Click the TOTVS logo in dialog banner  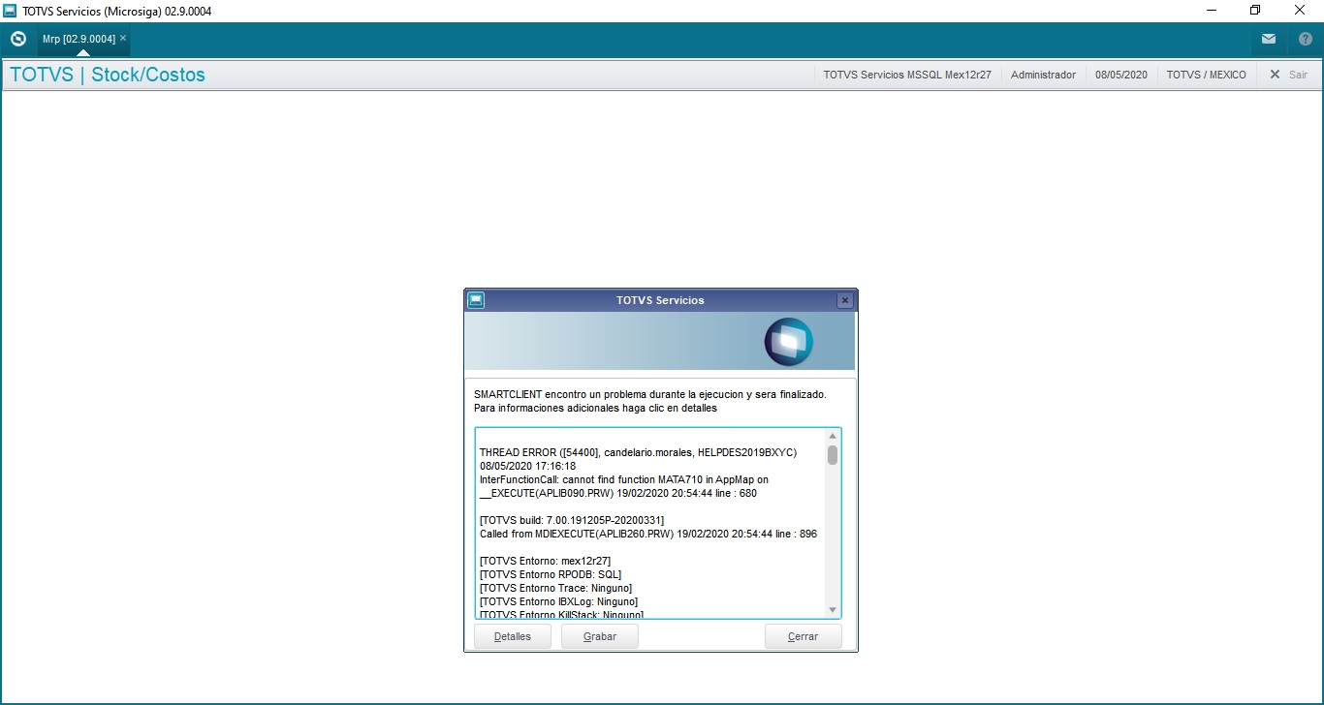click(788, 341)
